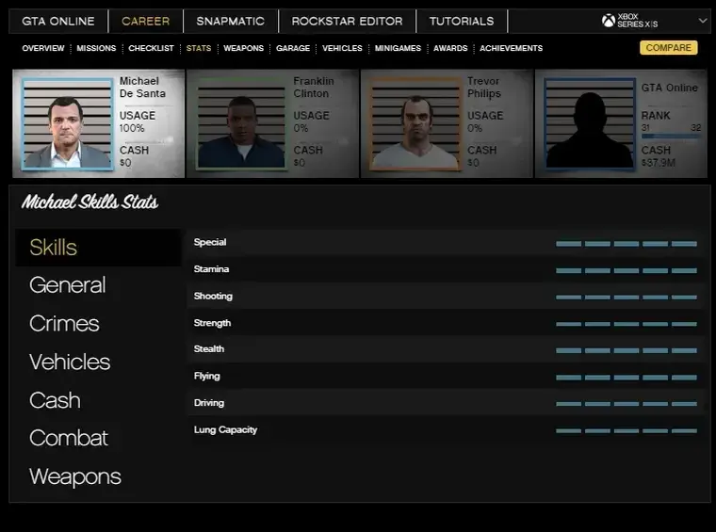Show the Cash stats category
This screenshot has height=532, width=716.
pos(55,400)
